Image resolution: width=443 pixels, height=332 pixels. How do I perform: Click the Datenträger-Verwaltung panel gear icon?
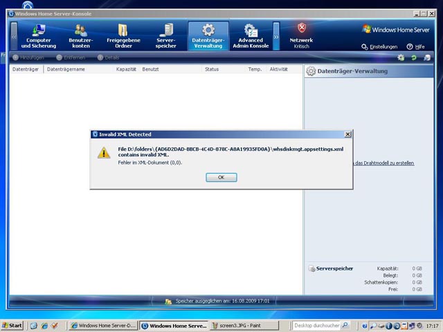tap(311, 71)
